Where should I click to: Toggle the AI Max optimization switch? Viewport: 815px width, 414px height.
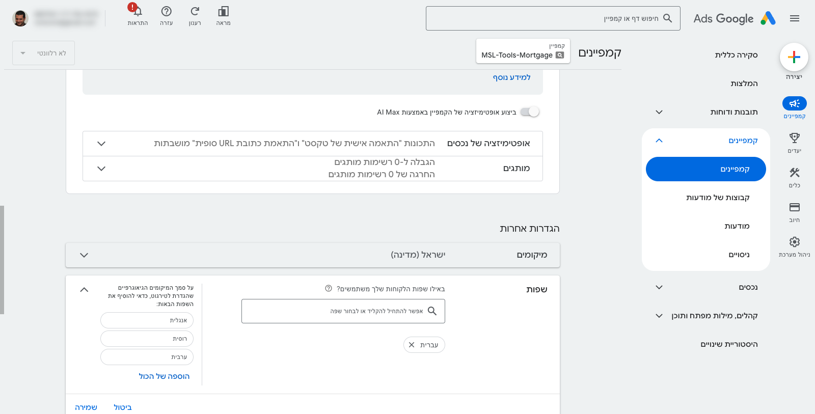tap(530, 112)
